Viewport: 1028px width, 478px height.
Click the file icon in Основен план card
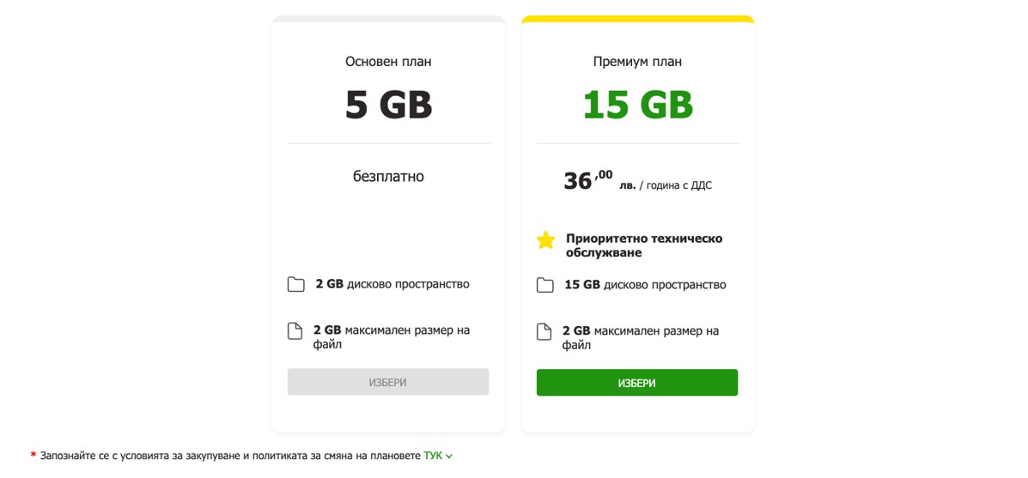295,330
